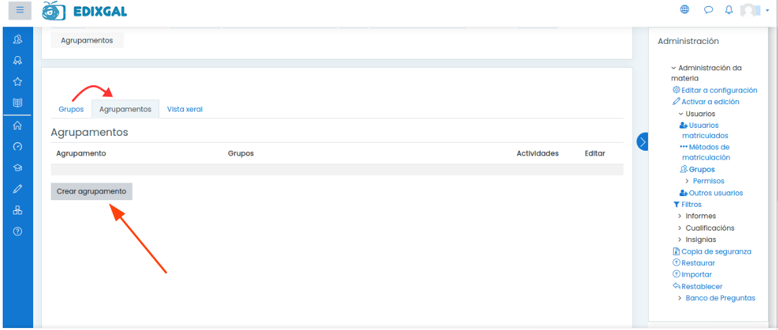Open the badges ribbon icon in sidebar
This screenshot has width=778, height=330.
18,60
